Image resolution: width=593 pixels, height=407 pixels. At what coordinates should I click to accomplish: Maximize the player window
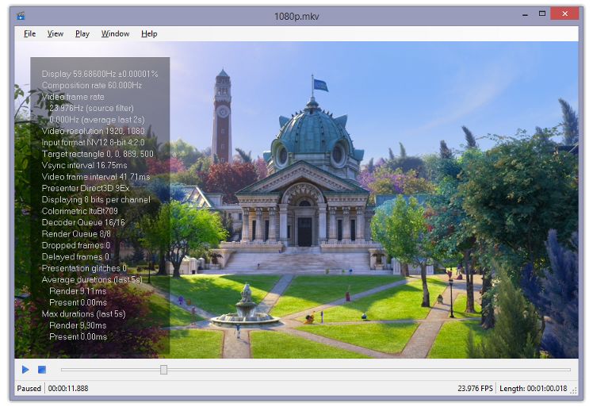coord(542,14)
